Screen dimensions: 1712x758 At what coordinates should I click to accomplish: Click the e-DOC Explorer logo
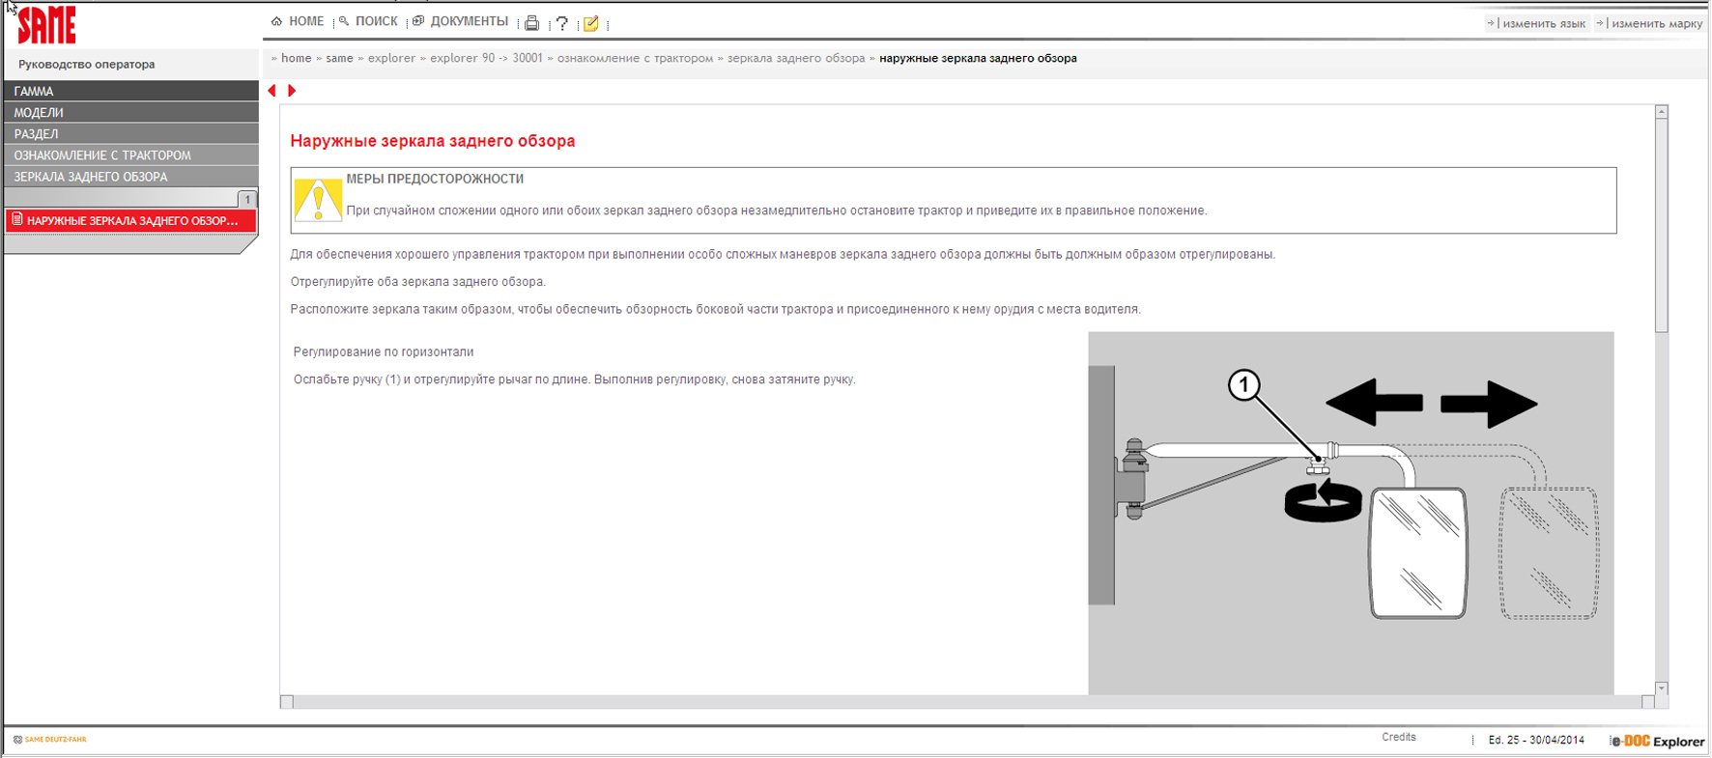pyautogui.click(x=1657, y=741)
